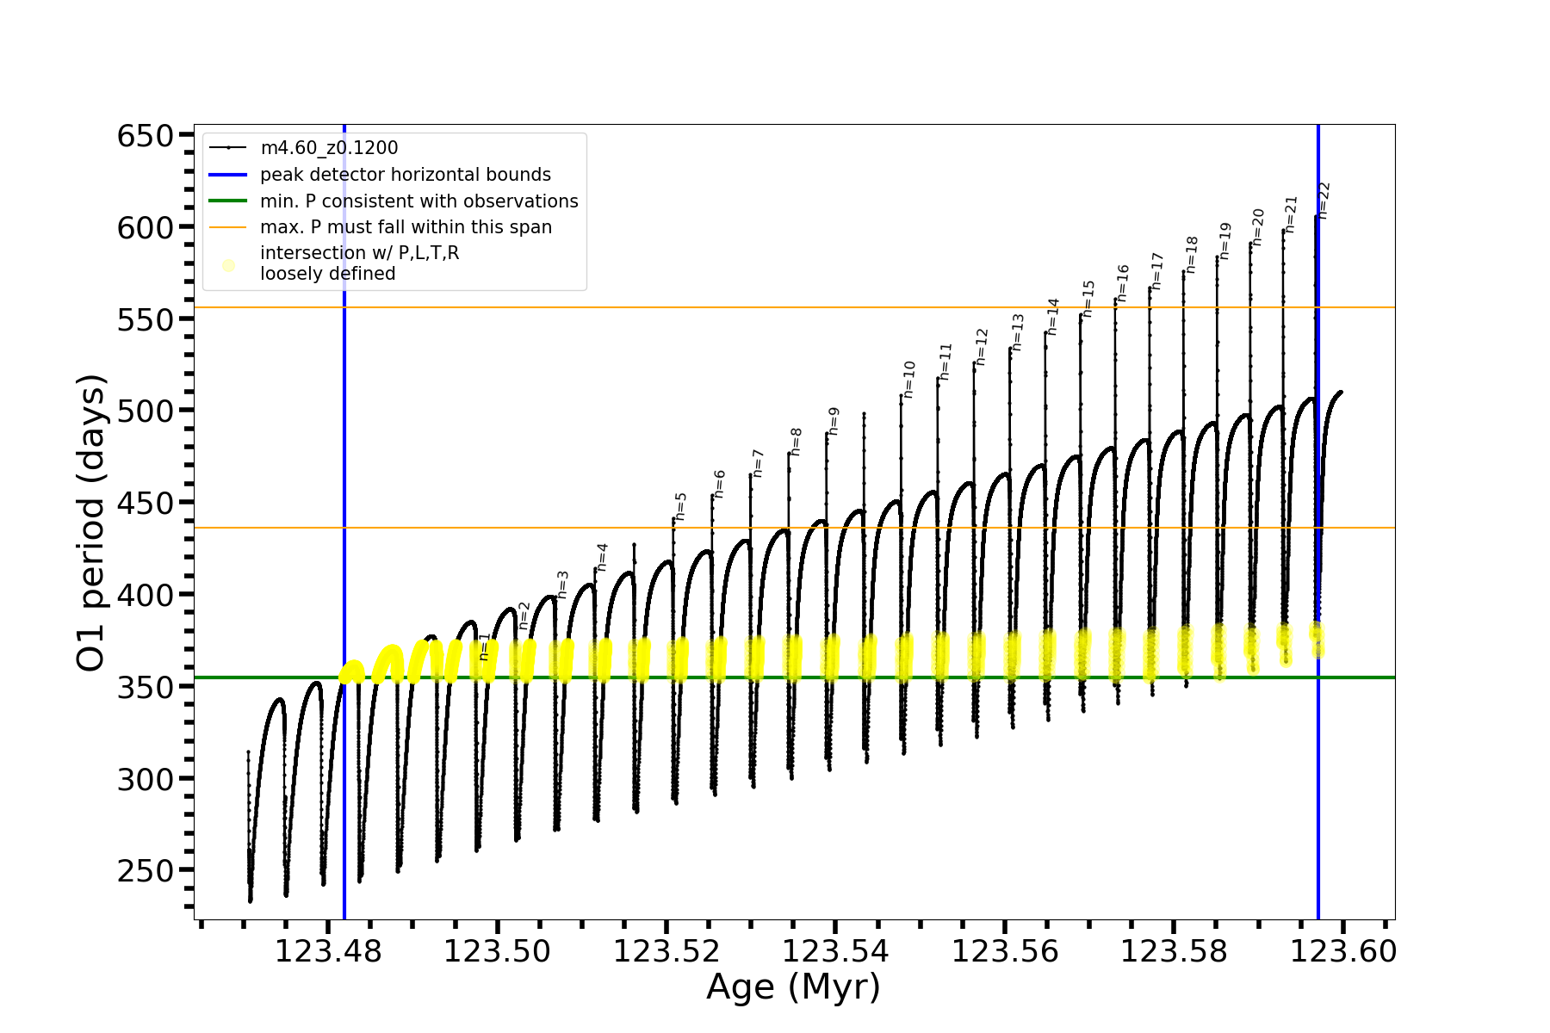Select "max. P must fall within this span" legend text
This screenshot has height=1033, width=1550.
pos(406,227)
